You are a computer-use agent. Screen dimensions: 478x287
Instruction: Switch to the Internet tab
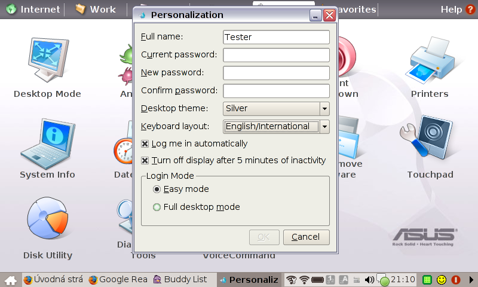pyautogui.click(x=33, y=9)
